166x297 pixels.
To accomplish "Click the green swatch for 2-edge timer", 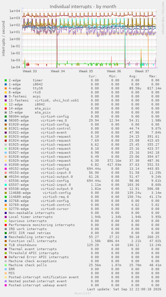I will (x=6, y=80).
